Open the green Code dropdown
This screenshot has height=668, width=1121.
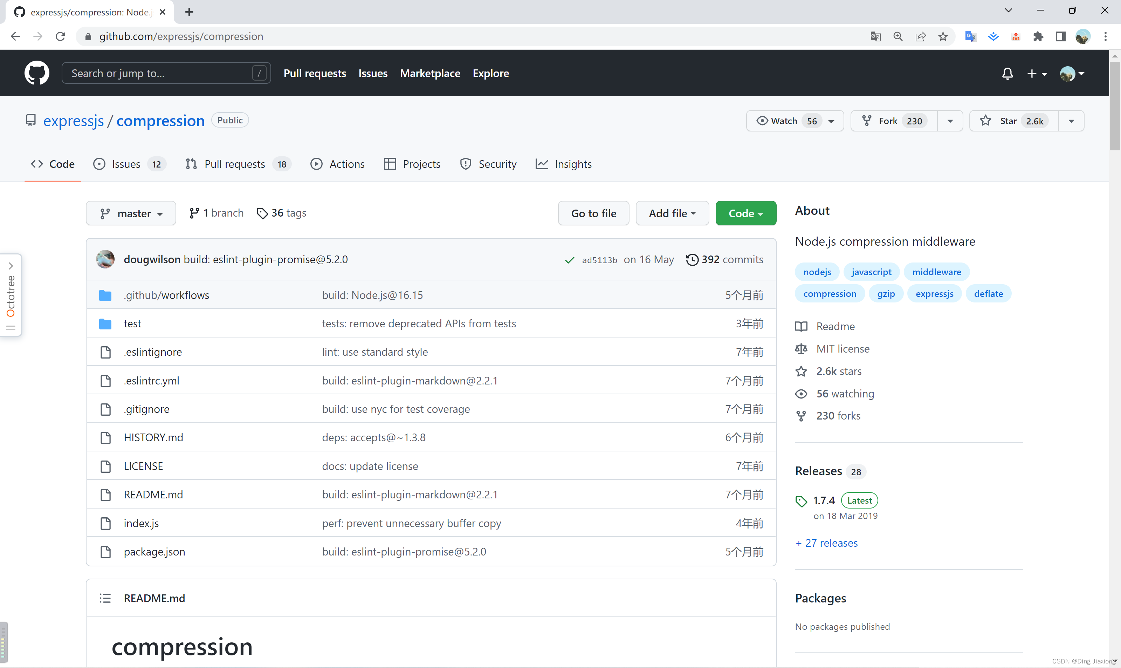[x=745, y=213]
